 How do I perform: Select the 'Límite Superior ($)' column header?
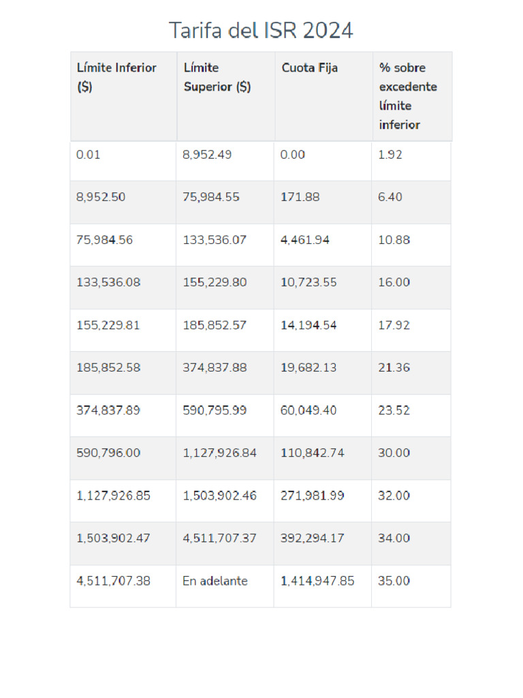(217, 77)
